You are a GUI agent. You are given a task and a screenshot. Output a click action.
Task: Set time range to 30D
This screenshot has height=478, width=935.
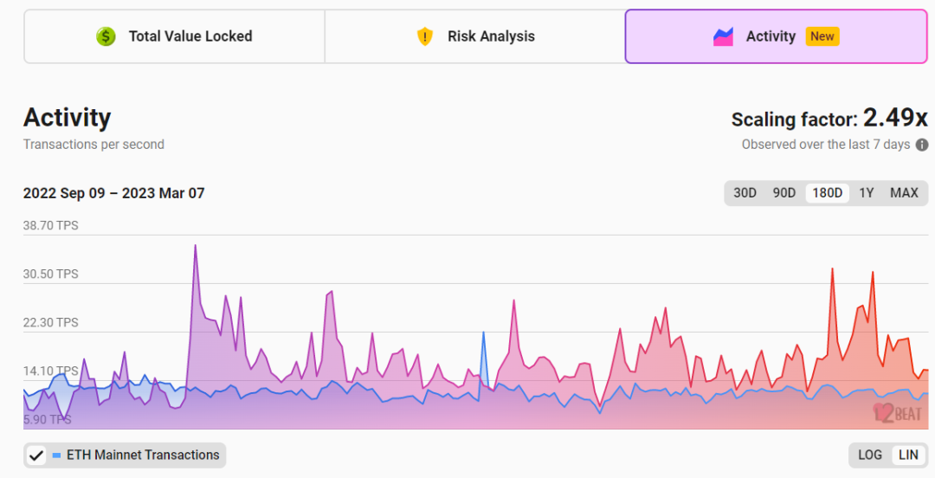(745, 193)
